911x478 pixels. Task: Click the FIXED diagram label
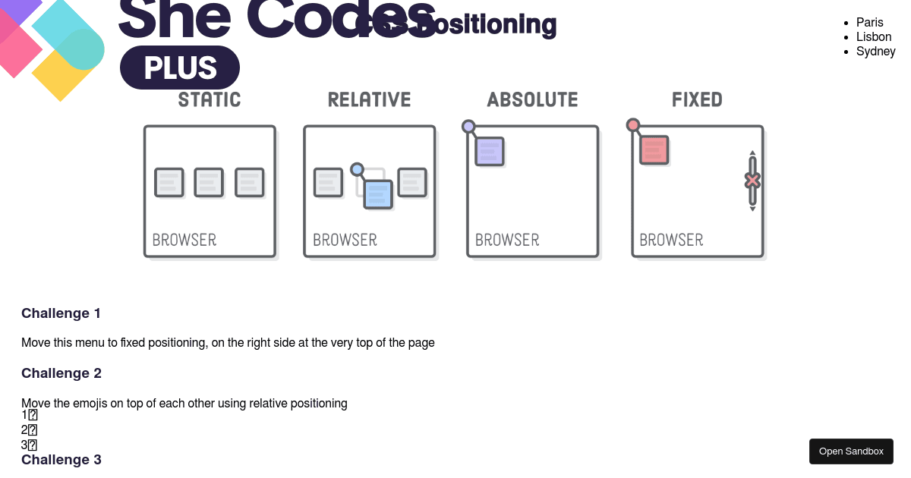coord(696,99)
